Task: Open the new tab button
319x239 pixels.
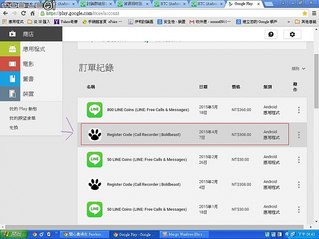Action: point(268,4)
